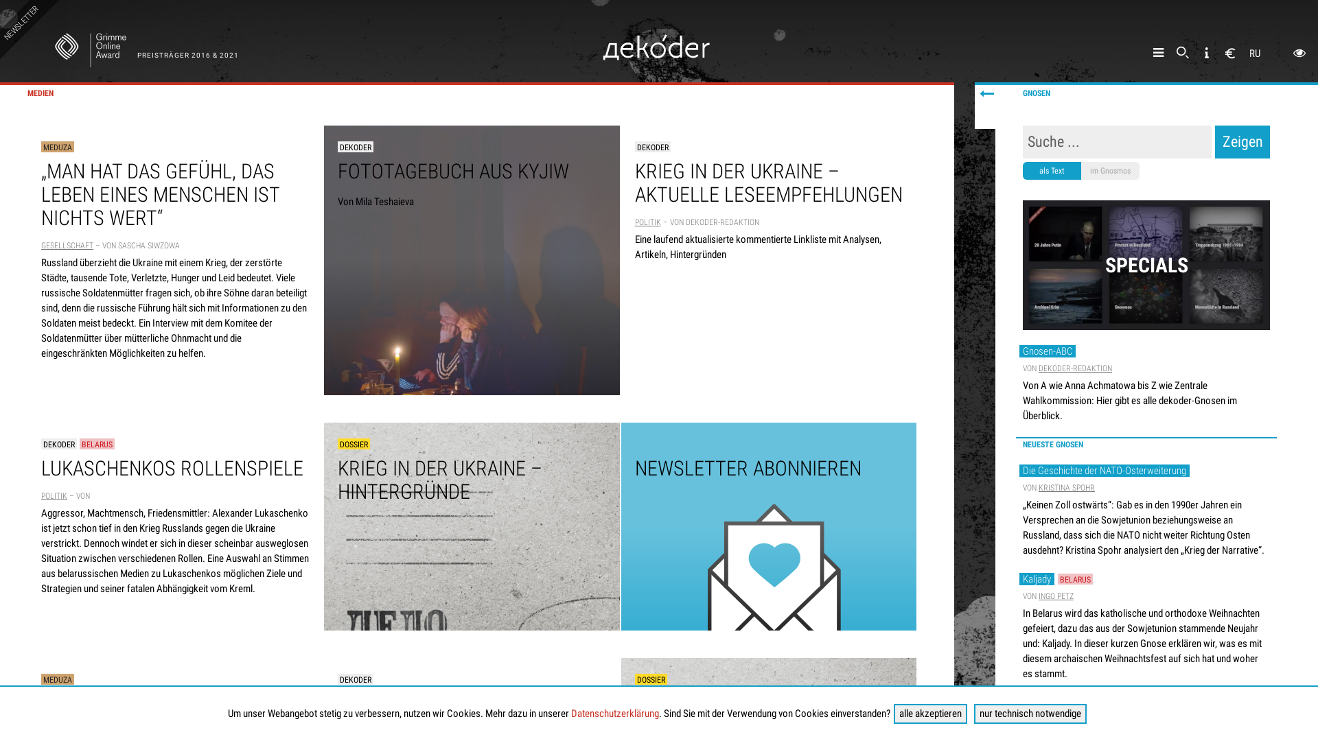Select the 'im Gnosmos' toggle option

tap(1110, 171)
